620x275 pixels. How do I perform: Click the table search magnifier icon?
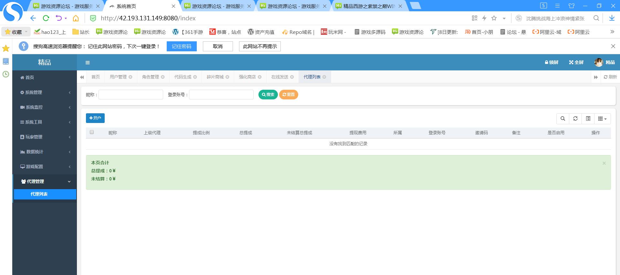pos(562,119)
